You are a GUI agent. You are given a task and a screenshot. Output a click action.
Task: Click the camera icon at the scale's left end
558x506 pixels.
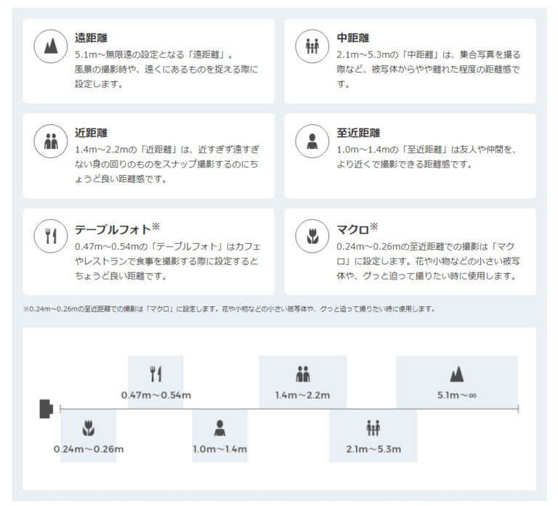point(46,409)
